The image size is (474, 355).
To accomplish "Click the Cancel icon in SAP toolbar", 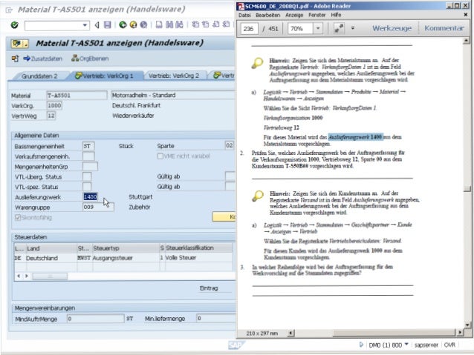I will click(143, 25).
